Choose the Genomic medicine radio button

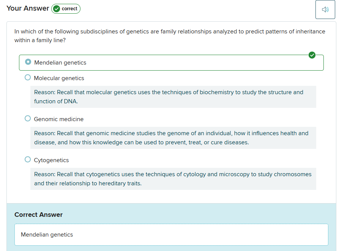pyautogui.click(x=28, y=118)
